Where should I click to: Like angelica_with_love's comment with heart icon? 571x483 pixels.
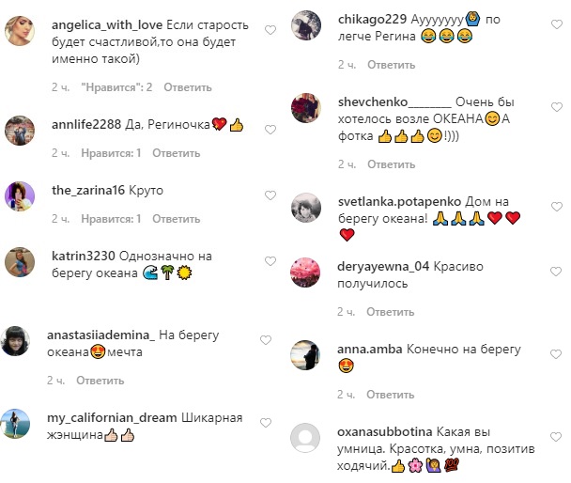[x=270, y=30]
